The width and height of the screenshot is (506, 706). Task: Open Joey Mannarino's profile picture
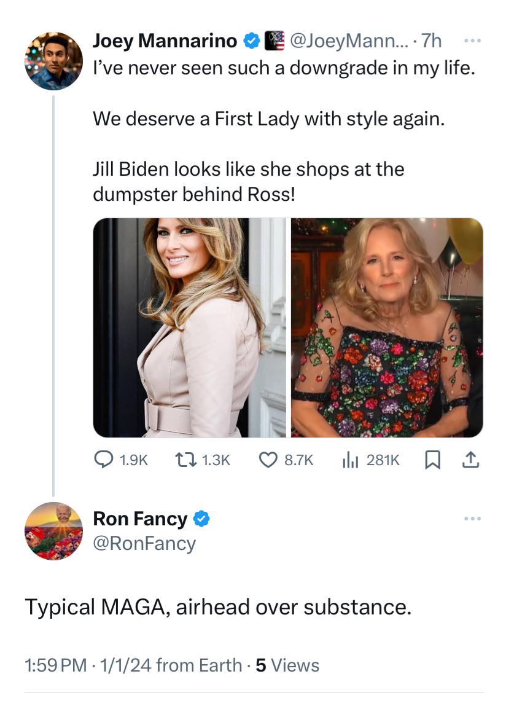click(x=53, y=61)
